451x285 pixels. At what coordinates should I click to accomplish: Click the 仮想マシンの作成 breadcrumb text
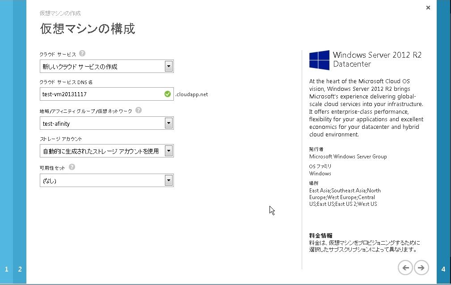click(60, 13)
